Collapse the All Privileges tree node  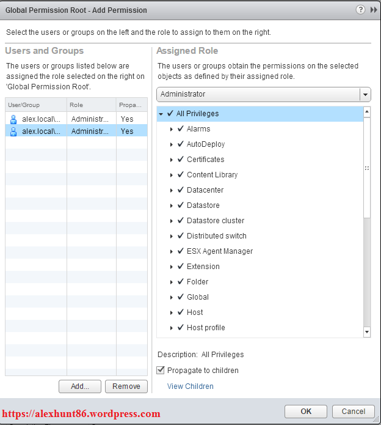161,114
